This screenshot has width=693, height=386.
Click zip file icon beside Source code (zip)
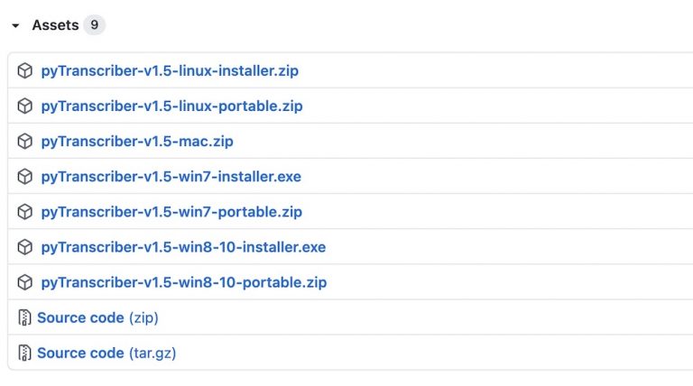pyautogui.click(x=25, y=317)
